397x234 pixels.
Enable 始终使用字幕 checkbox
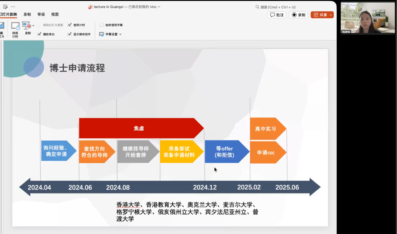coord(102,25)
